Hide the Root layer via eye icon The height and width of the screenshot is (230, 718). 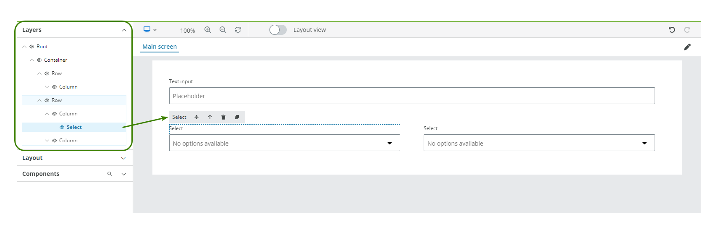point(31,47)
